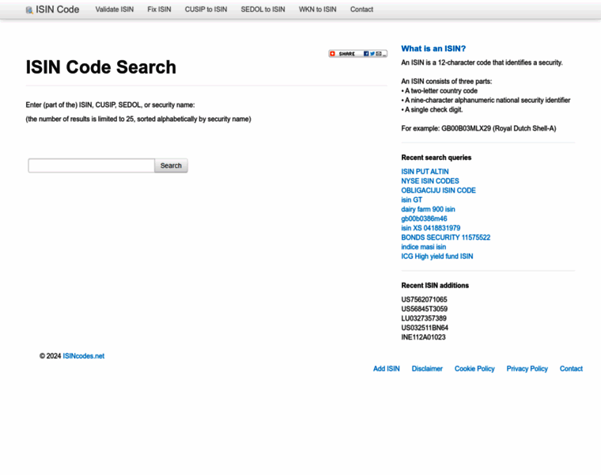The image size is (601, 475).
Task: Open recent query 'NYSE ISIN CODES'
Action: [x=430, y=181]
